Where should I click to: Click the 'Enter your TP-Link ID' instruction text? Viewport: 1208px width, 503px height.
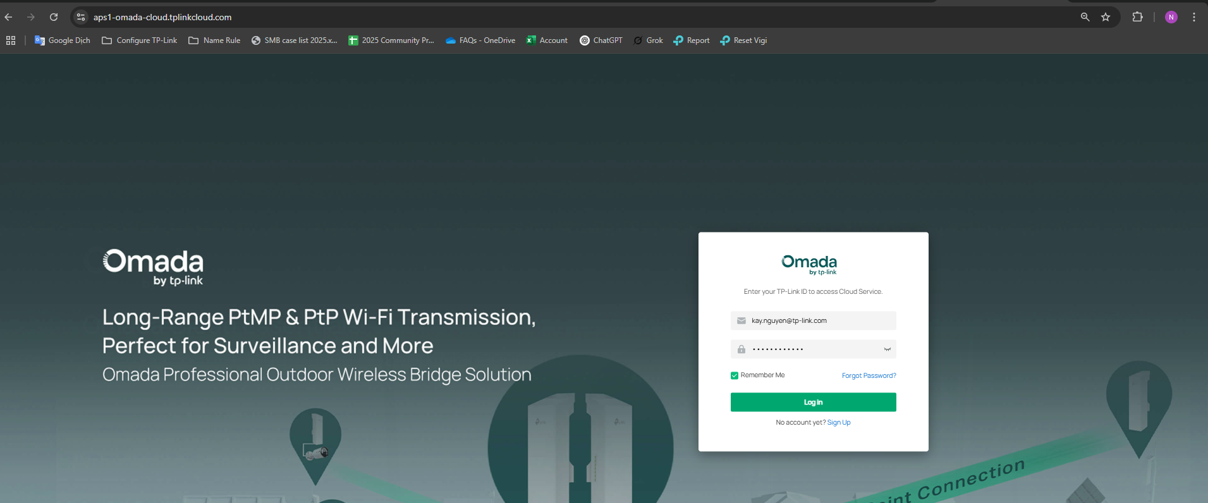point(813,291)
